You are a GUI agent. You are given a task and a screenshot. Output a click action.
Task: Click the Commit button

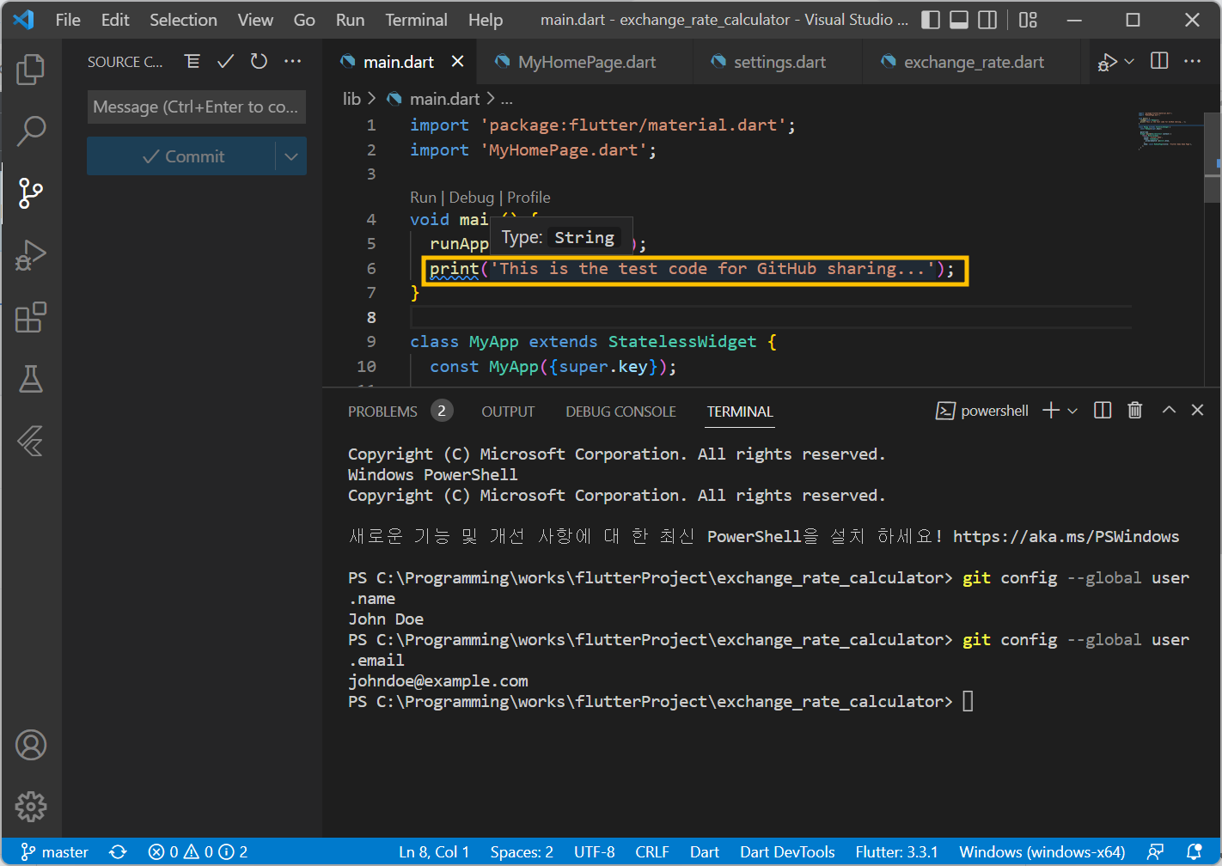[x=181, y=156]
